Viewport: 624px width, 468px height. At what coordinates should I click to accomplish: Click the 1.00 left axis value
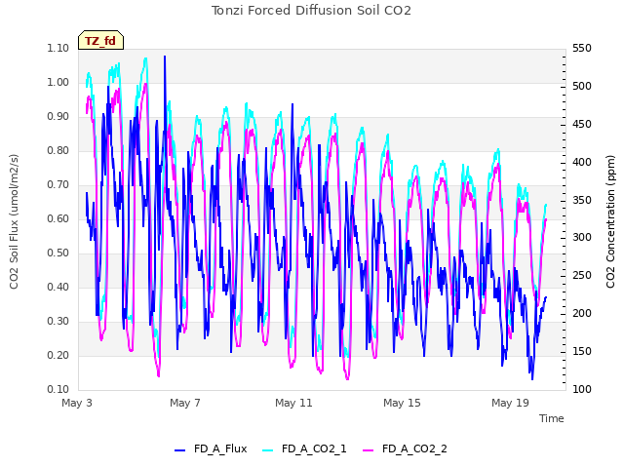58,82
